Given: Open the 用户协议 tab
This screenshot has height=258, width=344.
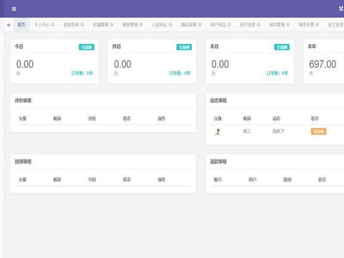Looking at the screenshot, I should (218, 25).
